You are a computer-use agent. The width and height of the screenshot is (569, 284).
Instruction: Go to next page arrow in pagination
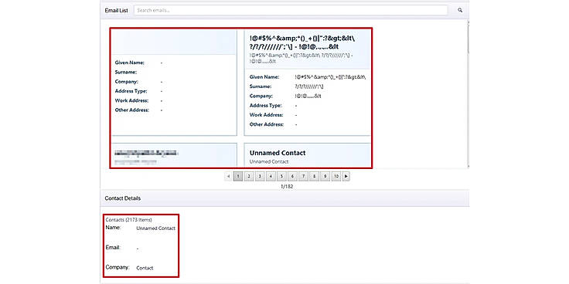click(346, 177)
